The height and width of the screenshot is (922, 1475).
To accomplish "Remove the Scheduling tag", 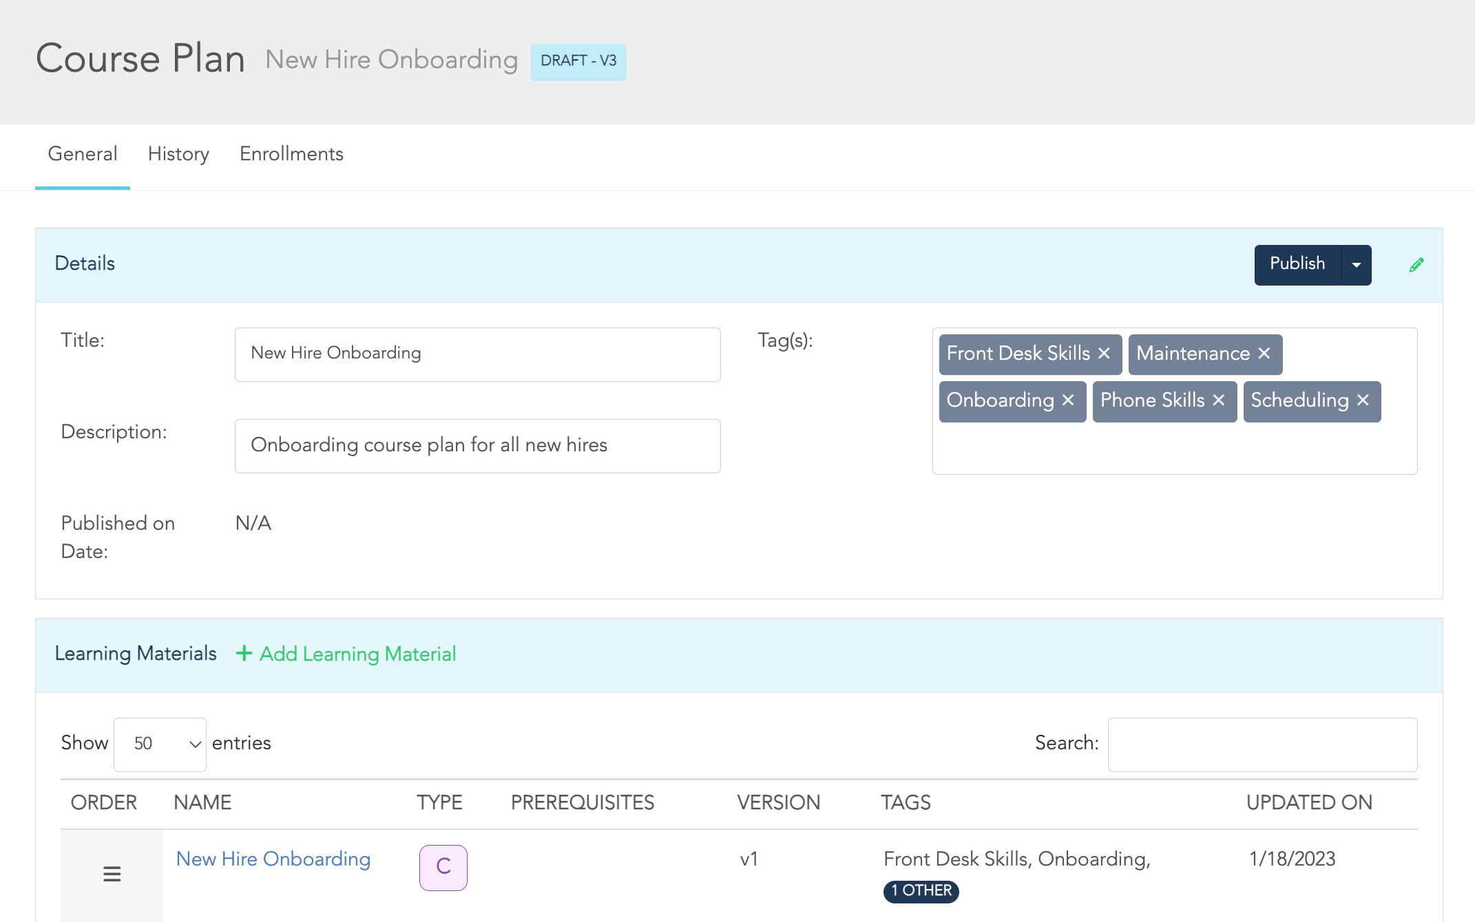I will [x=1363, y=400].
